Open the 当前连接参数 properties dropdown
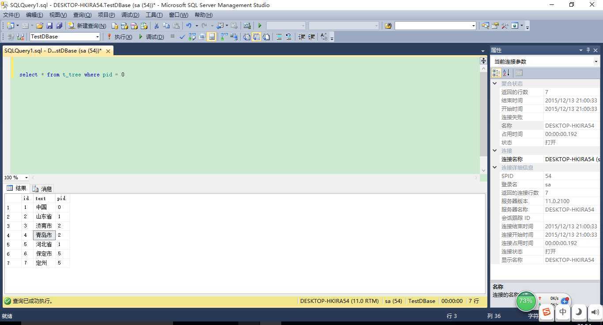The image size is (603, 325). pyautogui.click(x=596, y=61)
